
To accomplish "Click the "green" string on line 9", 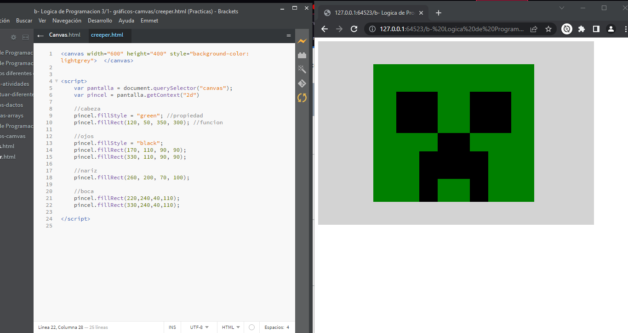I will pyautogui.click(x=148, y=116).
